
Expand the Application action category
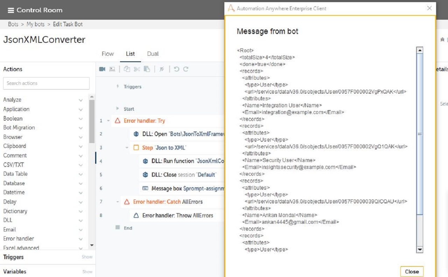pos(80,109)
